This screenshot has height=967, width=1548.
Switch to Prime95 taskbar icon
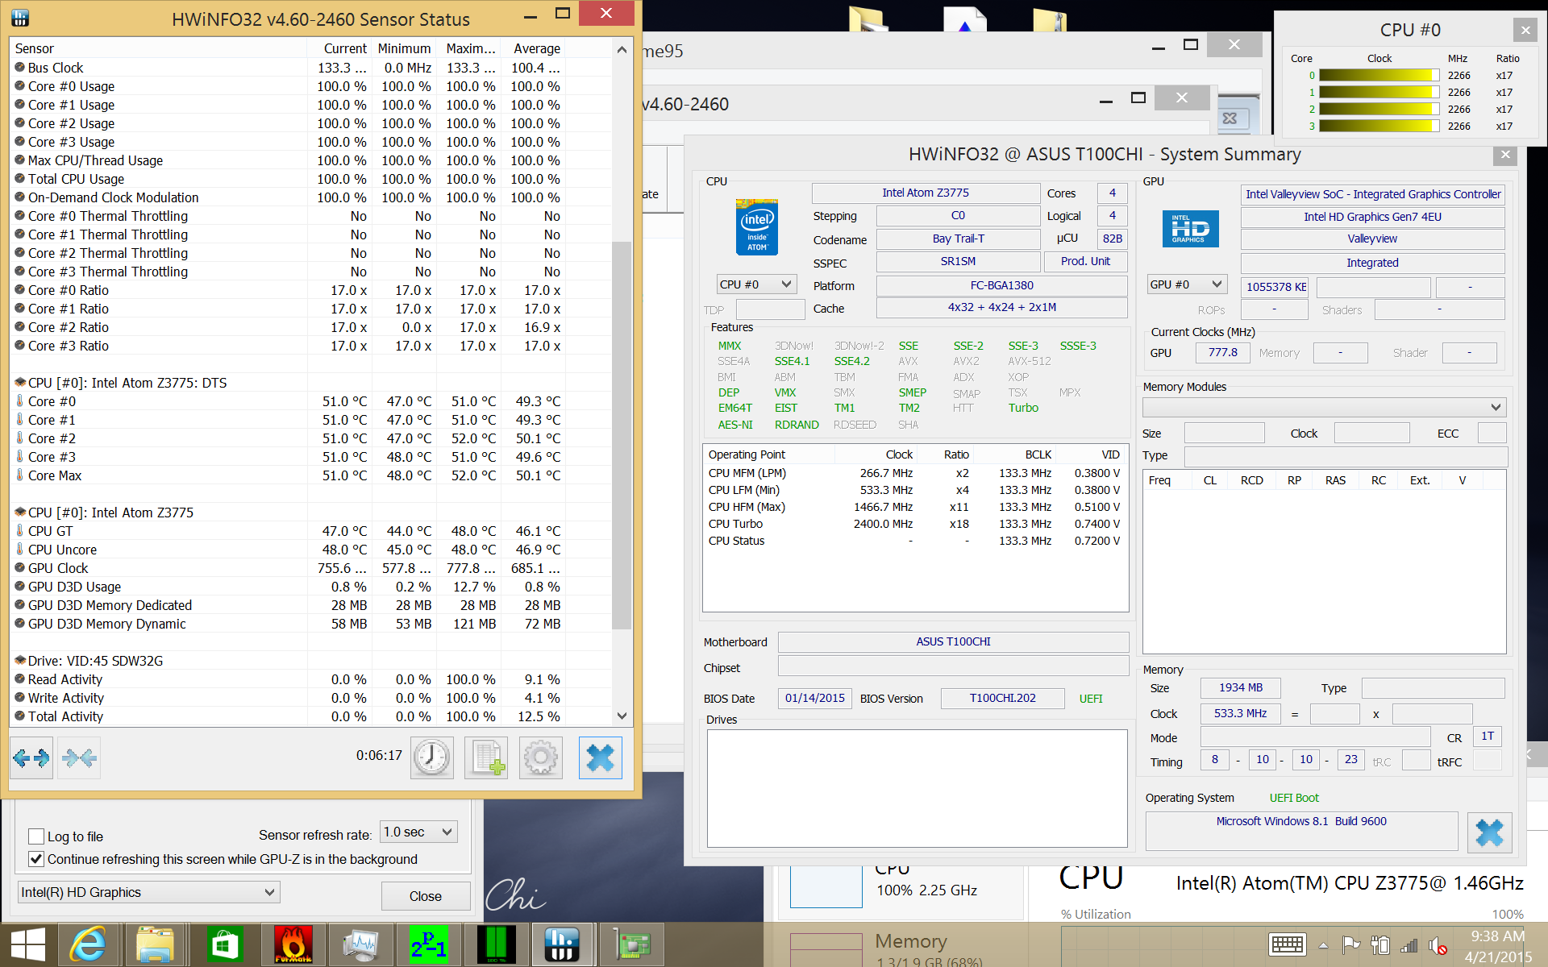click(x=429, y=944)
